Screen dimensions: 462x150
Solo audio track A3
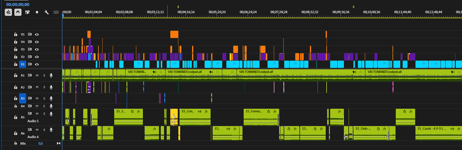coord(44,98)
